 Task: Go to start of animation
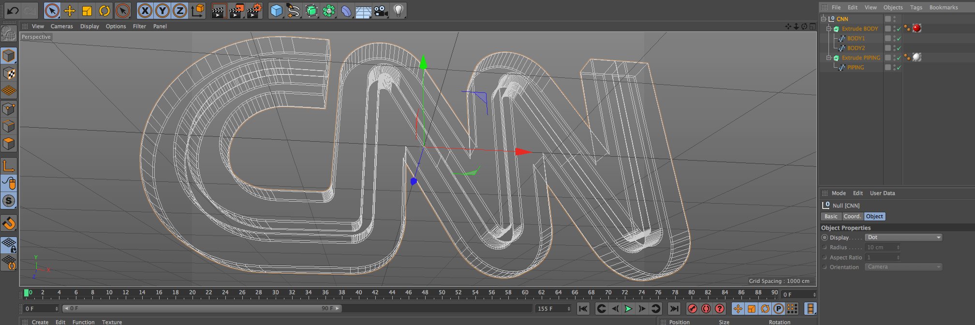coord(583,309)
